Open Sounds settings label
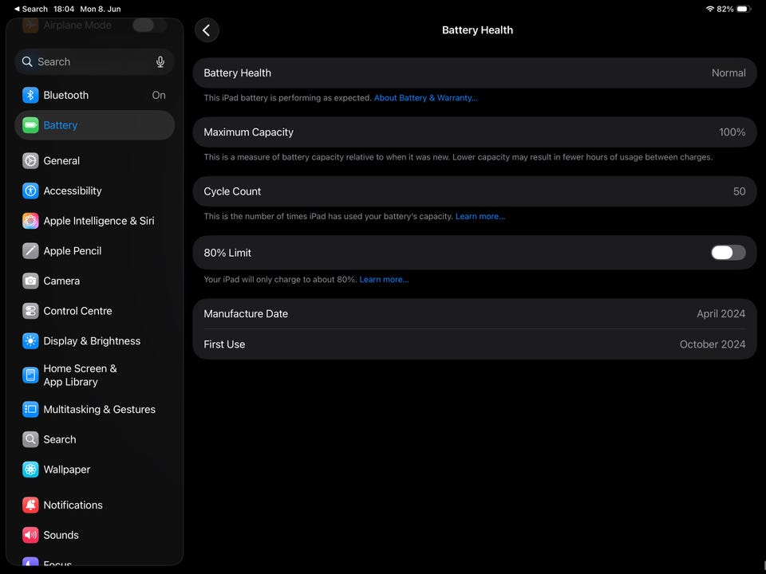 coord(61,536)
